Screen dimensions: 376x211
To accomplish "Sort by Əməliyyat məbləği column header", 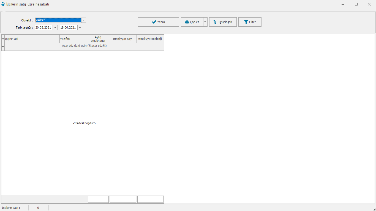I will click(150, 39).
